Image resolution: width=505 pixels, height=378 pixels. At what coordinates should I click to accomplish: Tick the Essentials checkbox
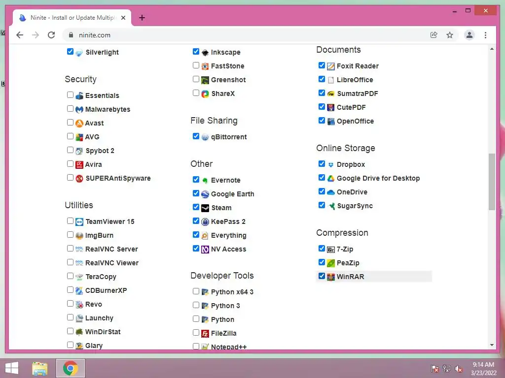click(70, 95)
